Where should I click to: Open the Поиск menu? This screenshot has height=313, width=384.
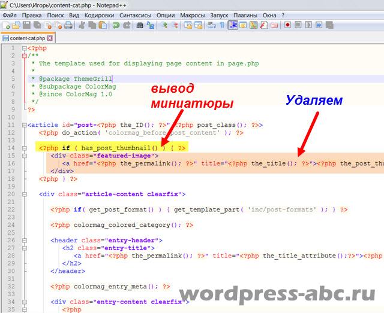point(55,16)
